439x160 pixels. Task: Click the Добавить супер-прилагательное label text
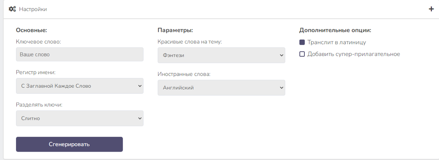pyautogui.click(x=354, y=54)
